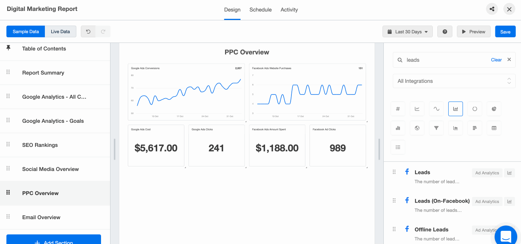Switch to the Activity tab
The width and height of the screenshot is (521, 244).
click(289, 10)
